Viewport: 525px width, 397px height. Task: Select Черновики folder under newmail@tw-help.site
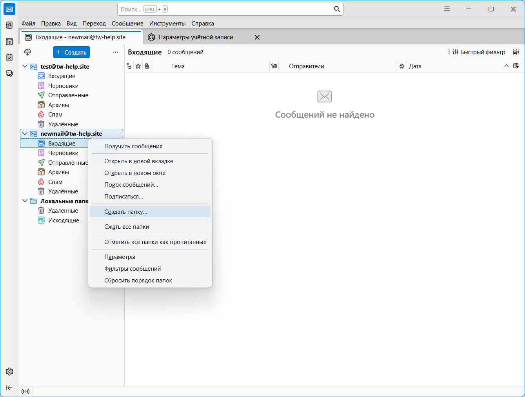55,153
